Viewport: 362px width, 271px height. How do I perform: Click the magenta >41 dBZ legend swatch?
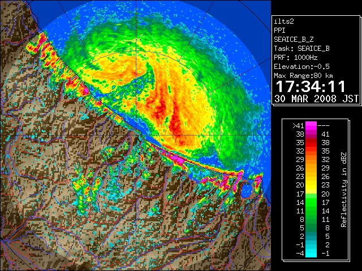pyautogui.click(x=311, y=125)
